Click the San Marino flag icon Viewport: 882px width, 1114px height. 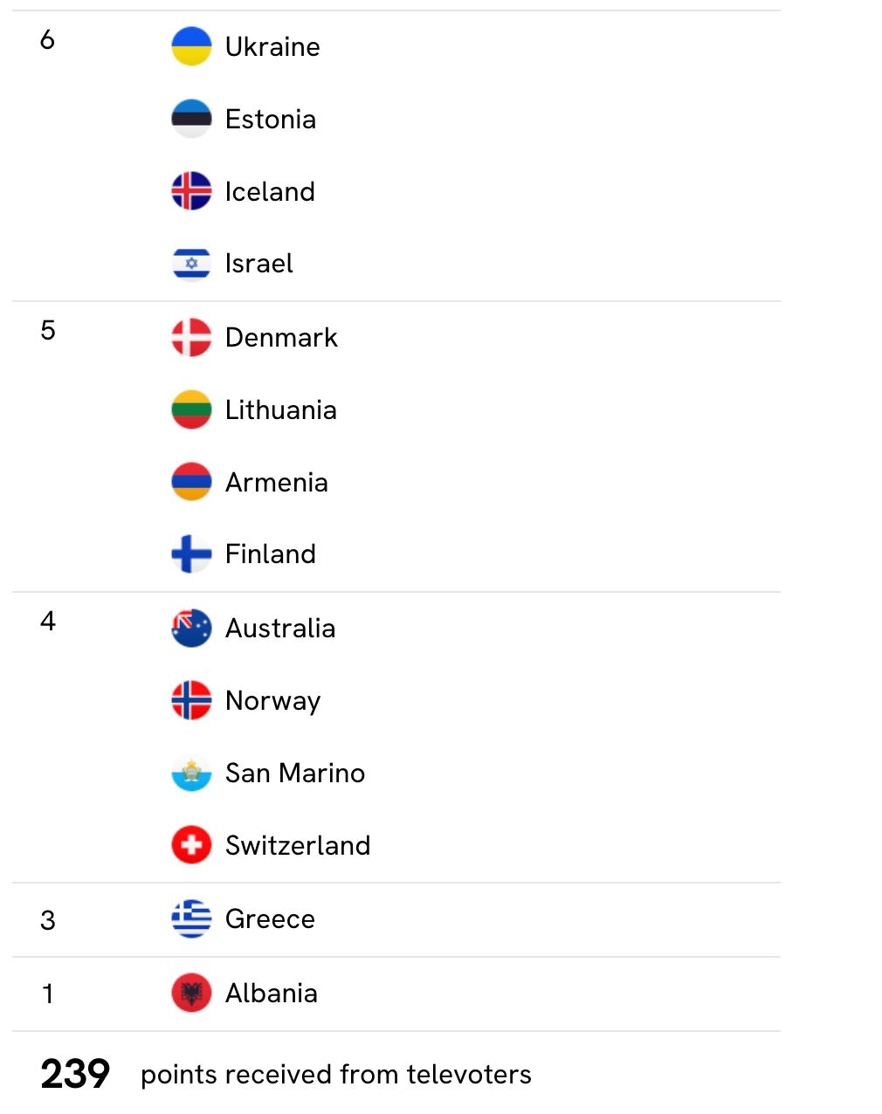pyautogui.click(x=191, y=773)
